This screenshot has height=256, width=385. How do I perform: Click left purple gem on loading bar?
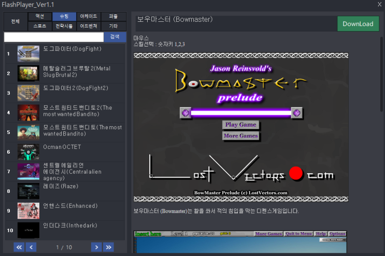pos(186,113)
